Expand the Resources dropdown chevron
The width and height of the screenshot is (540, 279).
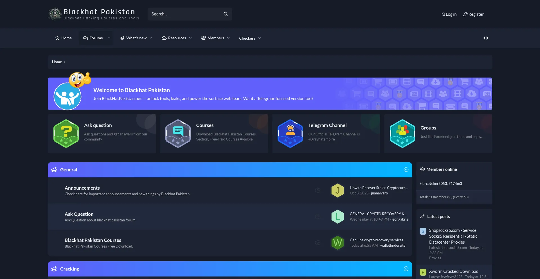coord(190,38)
